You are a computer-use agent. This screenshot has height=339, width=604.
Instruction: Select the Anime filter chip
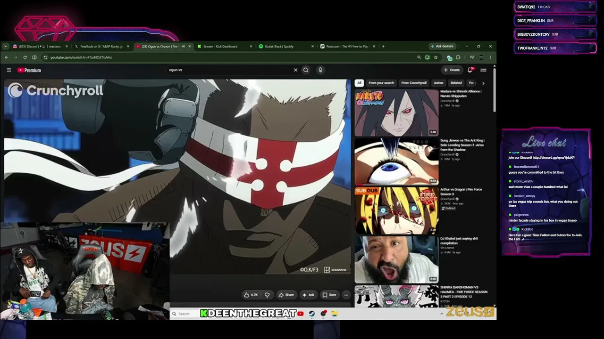click(x=438, y=83)
